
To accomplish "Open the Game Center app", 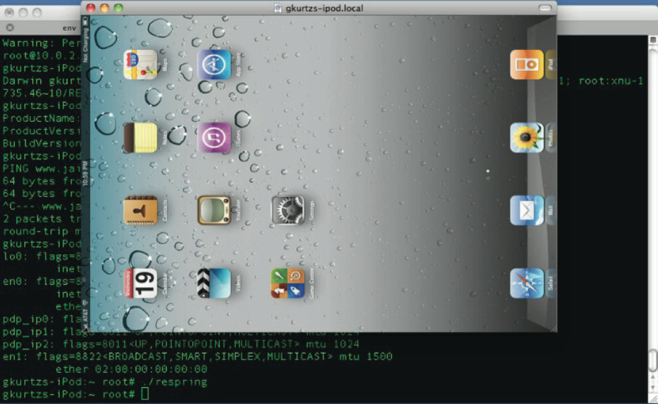I will (288, 283).
